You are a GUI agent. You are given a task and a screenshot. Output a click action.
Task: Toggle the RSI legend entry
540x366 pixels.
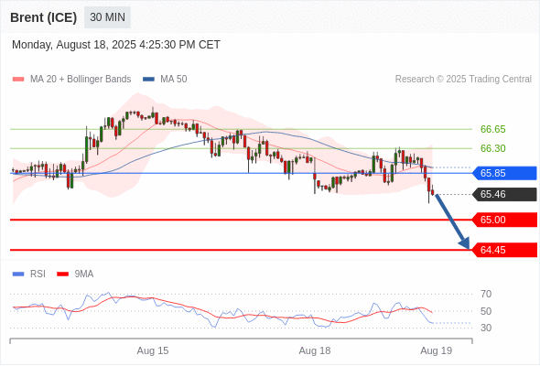(29, 274)
